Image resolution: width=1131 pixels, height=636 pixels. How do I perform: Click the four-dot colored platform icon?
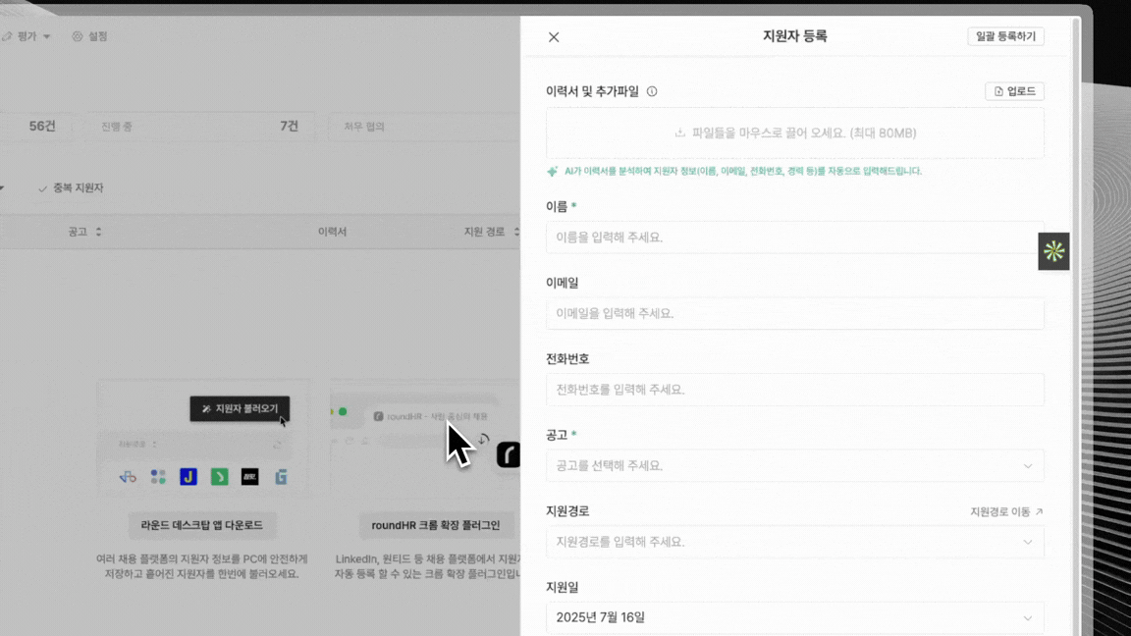(158, 477)
